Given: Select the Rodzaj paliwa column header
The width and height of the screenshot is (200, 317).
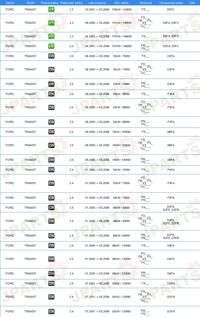Looking at the screenshot, I should pyautogui.click(x=50, y=3).
